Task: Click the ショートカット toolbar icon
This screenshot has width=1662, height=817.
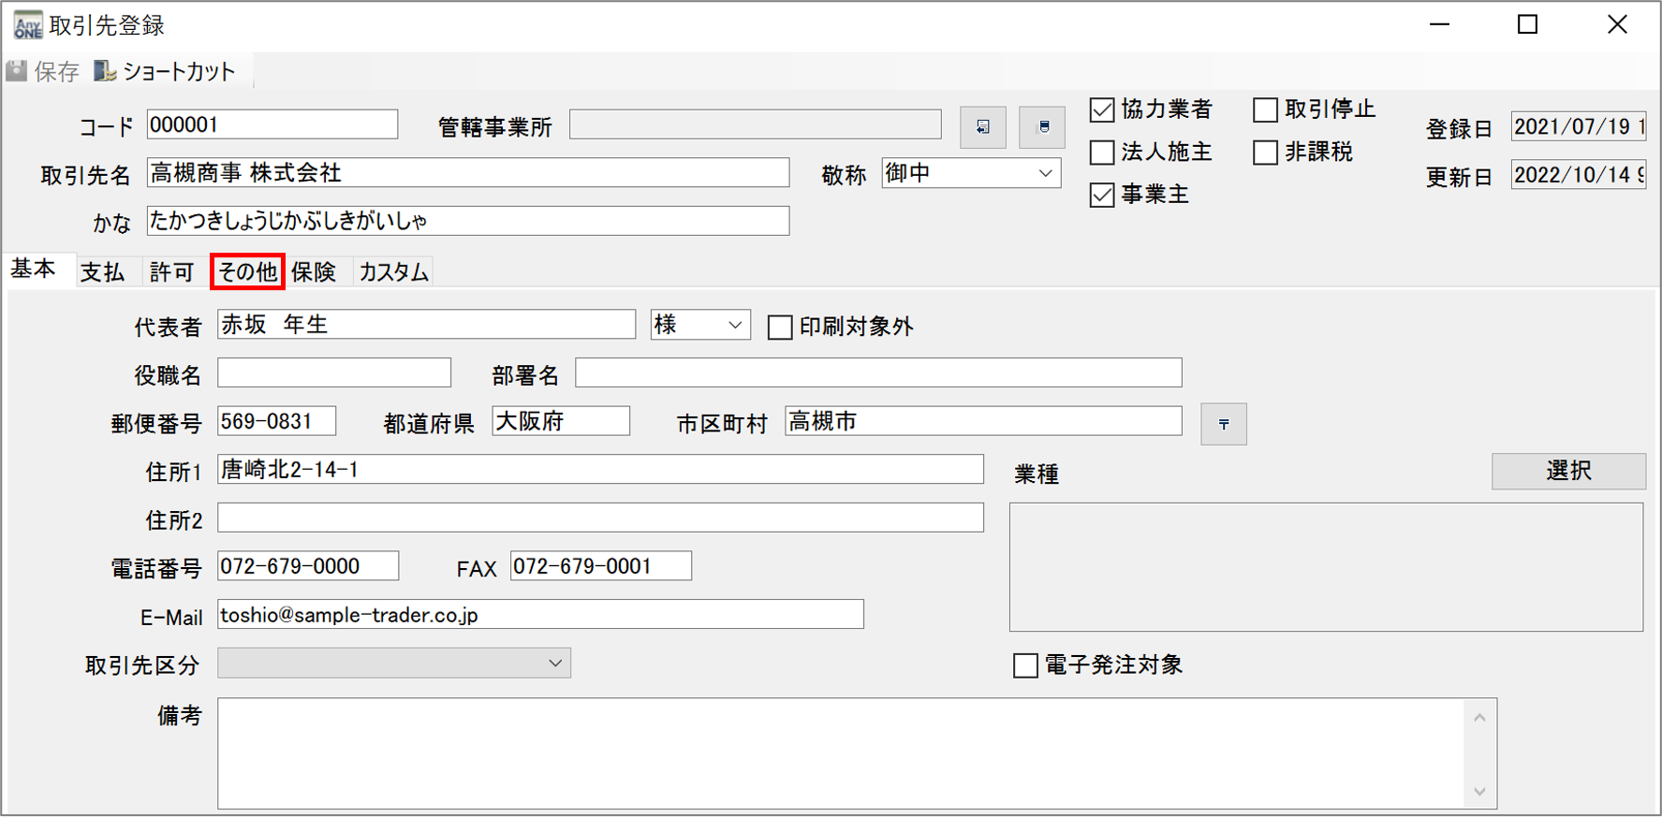Action: (x=105, y=71)
